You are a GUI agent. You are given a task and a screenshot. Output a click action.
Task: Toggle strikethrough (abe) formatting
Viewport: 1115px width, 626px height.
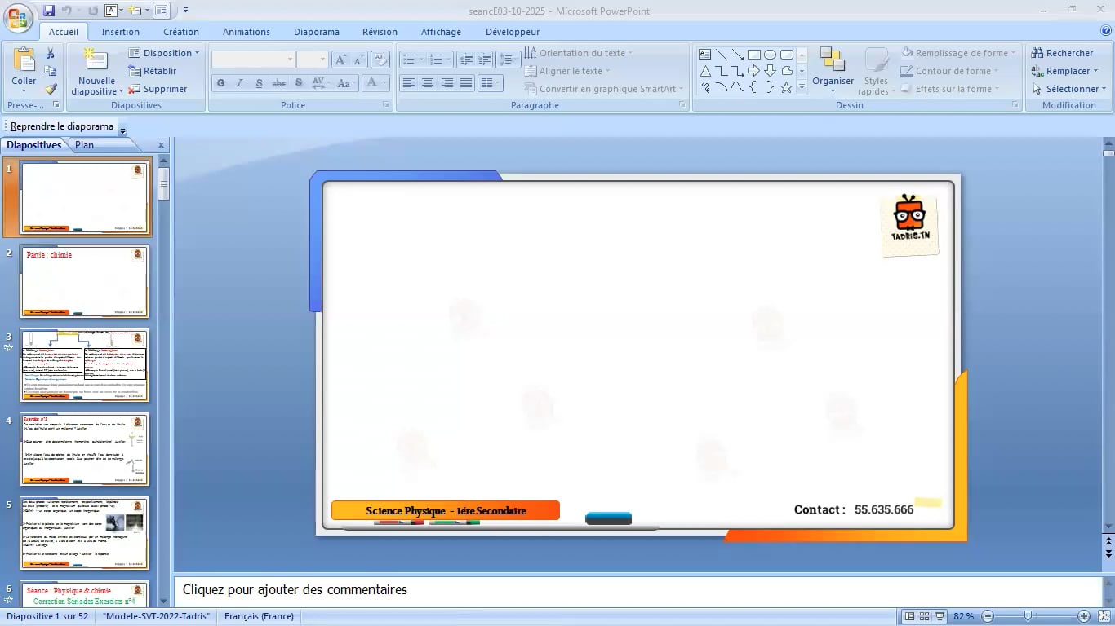(x=279, y=83)
